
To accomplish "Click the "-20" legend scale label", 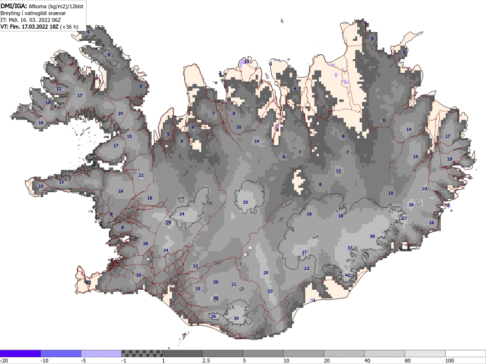I will click(x=4, y=361).
